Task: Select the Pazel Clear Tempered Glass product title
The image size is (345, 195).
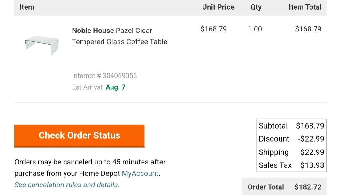Action: click(x=119, y=36)
